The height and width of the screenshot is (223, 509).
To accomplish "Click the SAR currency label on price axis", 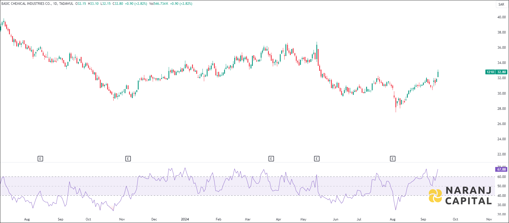I will pyautogui.click(x=501, y=5).
